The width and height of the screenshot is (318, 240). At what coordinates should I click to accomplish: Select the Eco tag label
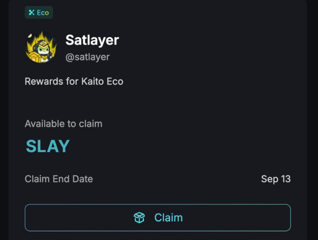(43, 13)
